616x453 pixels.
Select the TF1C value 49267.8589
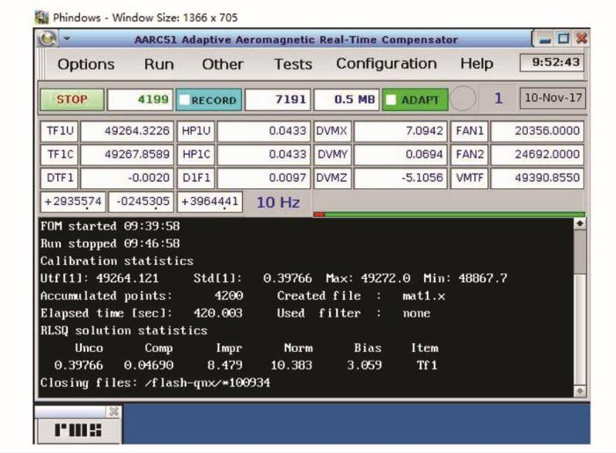pyautogui.click(x=127, y=155)
